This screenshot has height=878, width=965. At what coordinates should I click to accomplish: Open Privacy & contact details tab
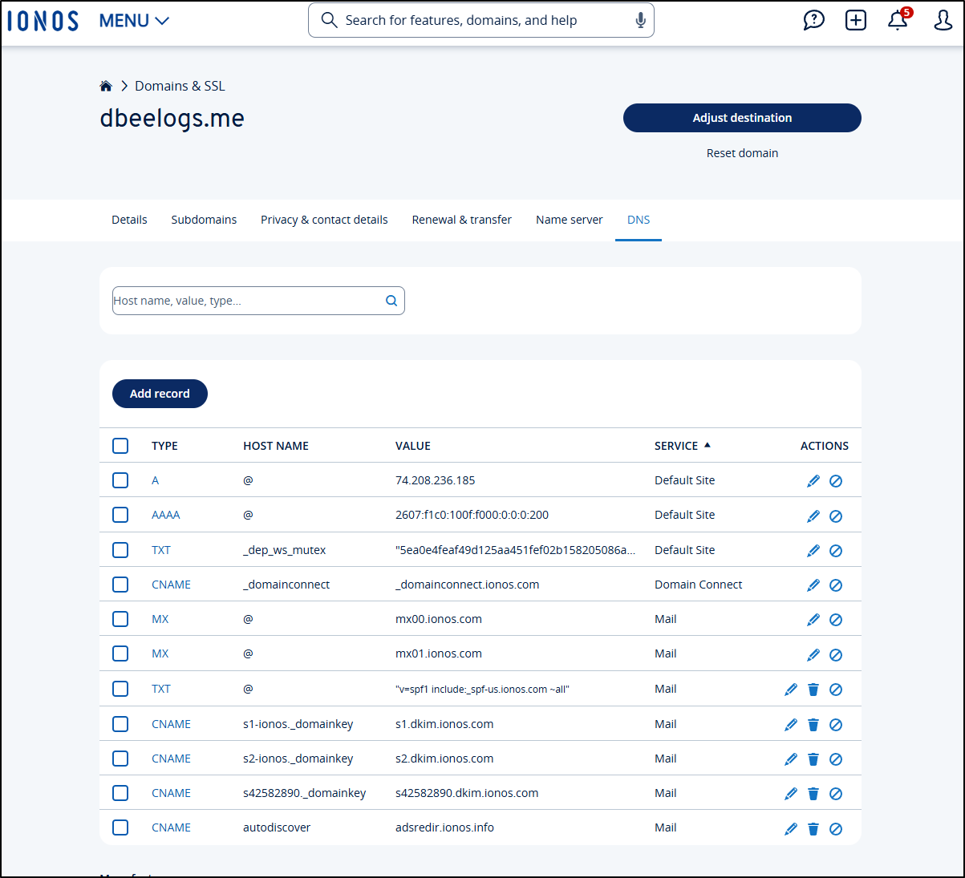coord(324,220)
